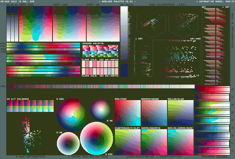This screenshot has height=159, width=235.
Task: Select the R primary range row
Action: click(212, 89)
